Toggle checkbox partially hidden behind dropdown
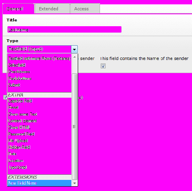 [5, 97]
